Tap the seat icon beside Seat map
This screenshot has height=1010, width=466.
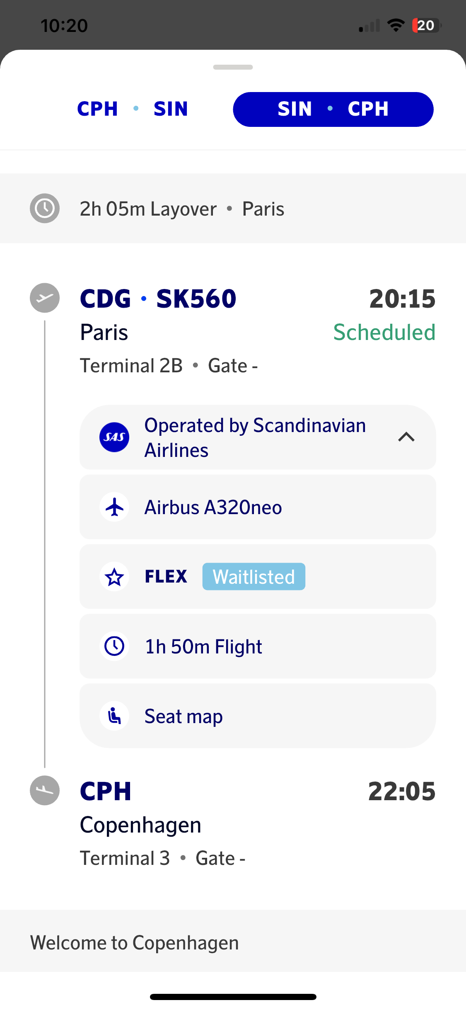[114, 716]
